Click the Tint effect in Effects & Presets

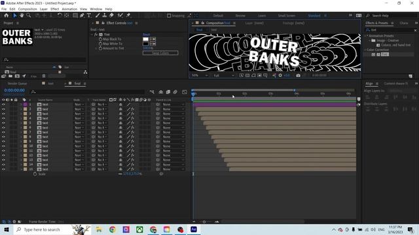pos(385,54)
